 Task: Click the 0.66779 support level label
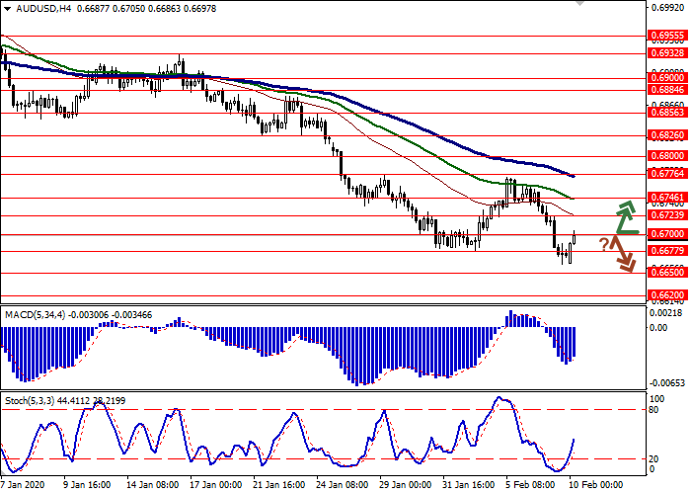tap(666, 251)
